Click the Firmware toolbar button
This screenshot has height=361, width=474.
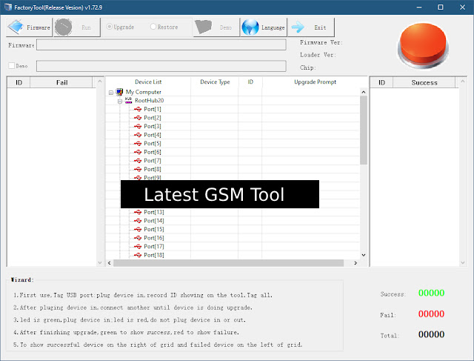tap(30, 27)
